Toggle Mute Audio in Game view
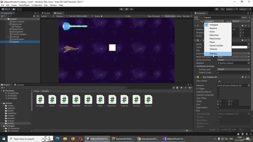The height and width of the screenshot is (142, 253). pyautogui.click(x=170, y=16)
